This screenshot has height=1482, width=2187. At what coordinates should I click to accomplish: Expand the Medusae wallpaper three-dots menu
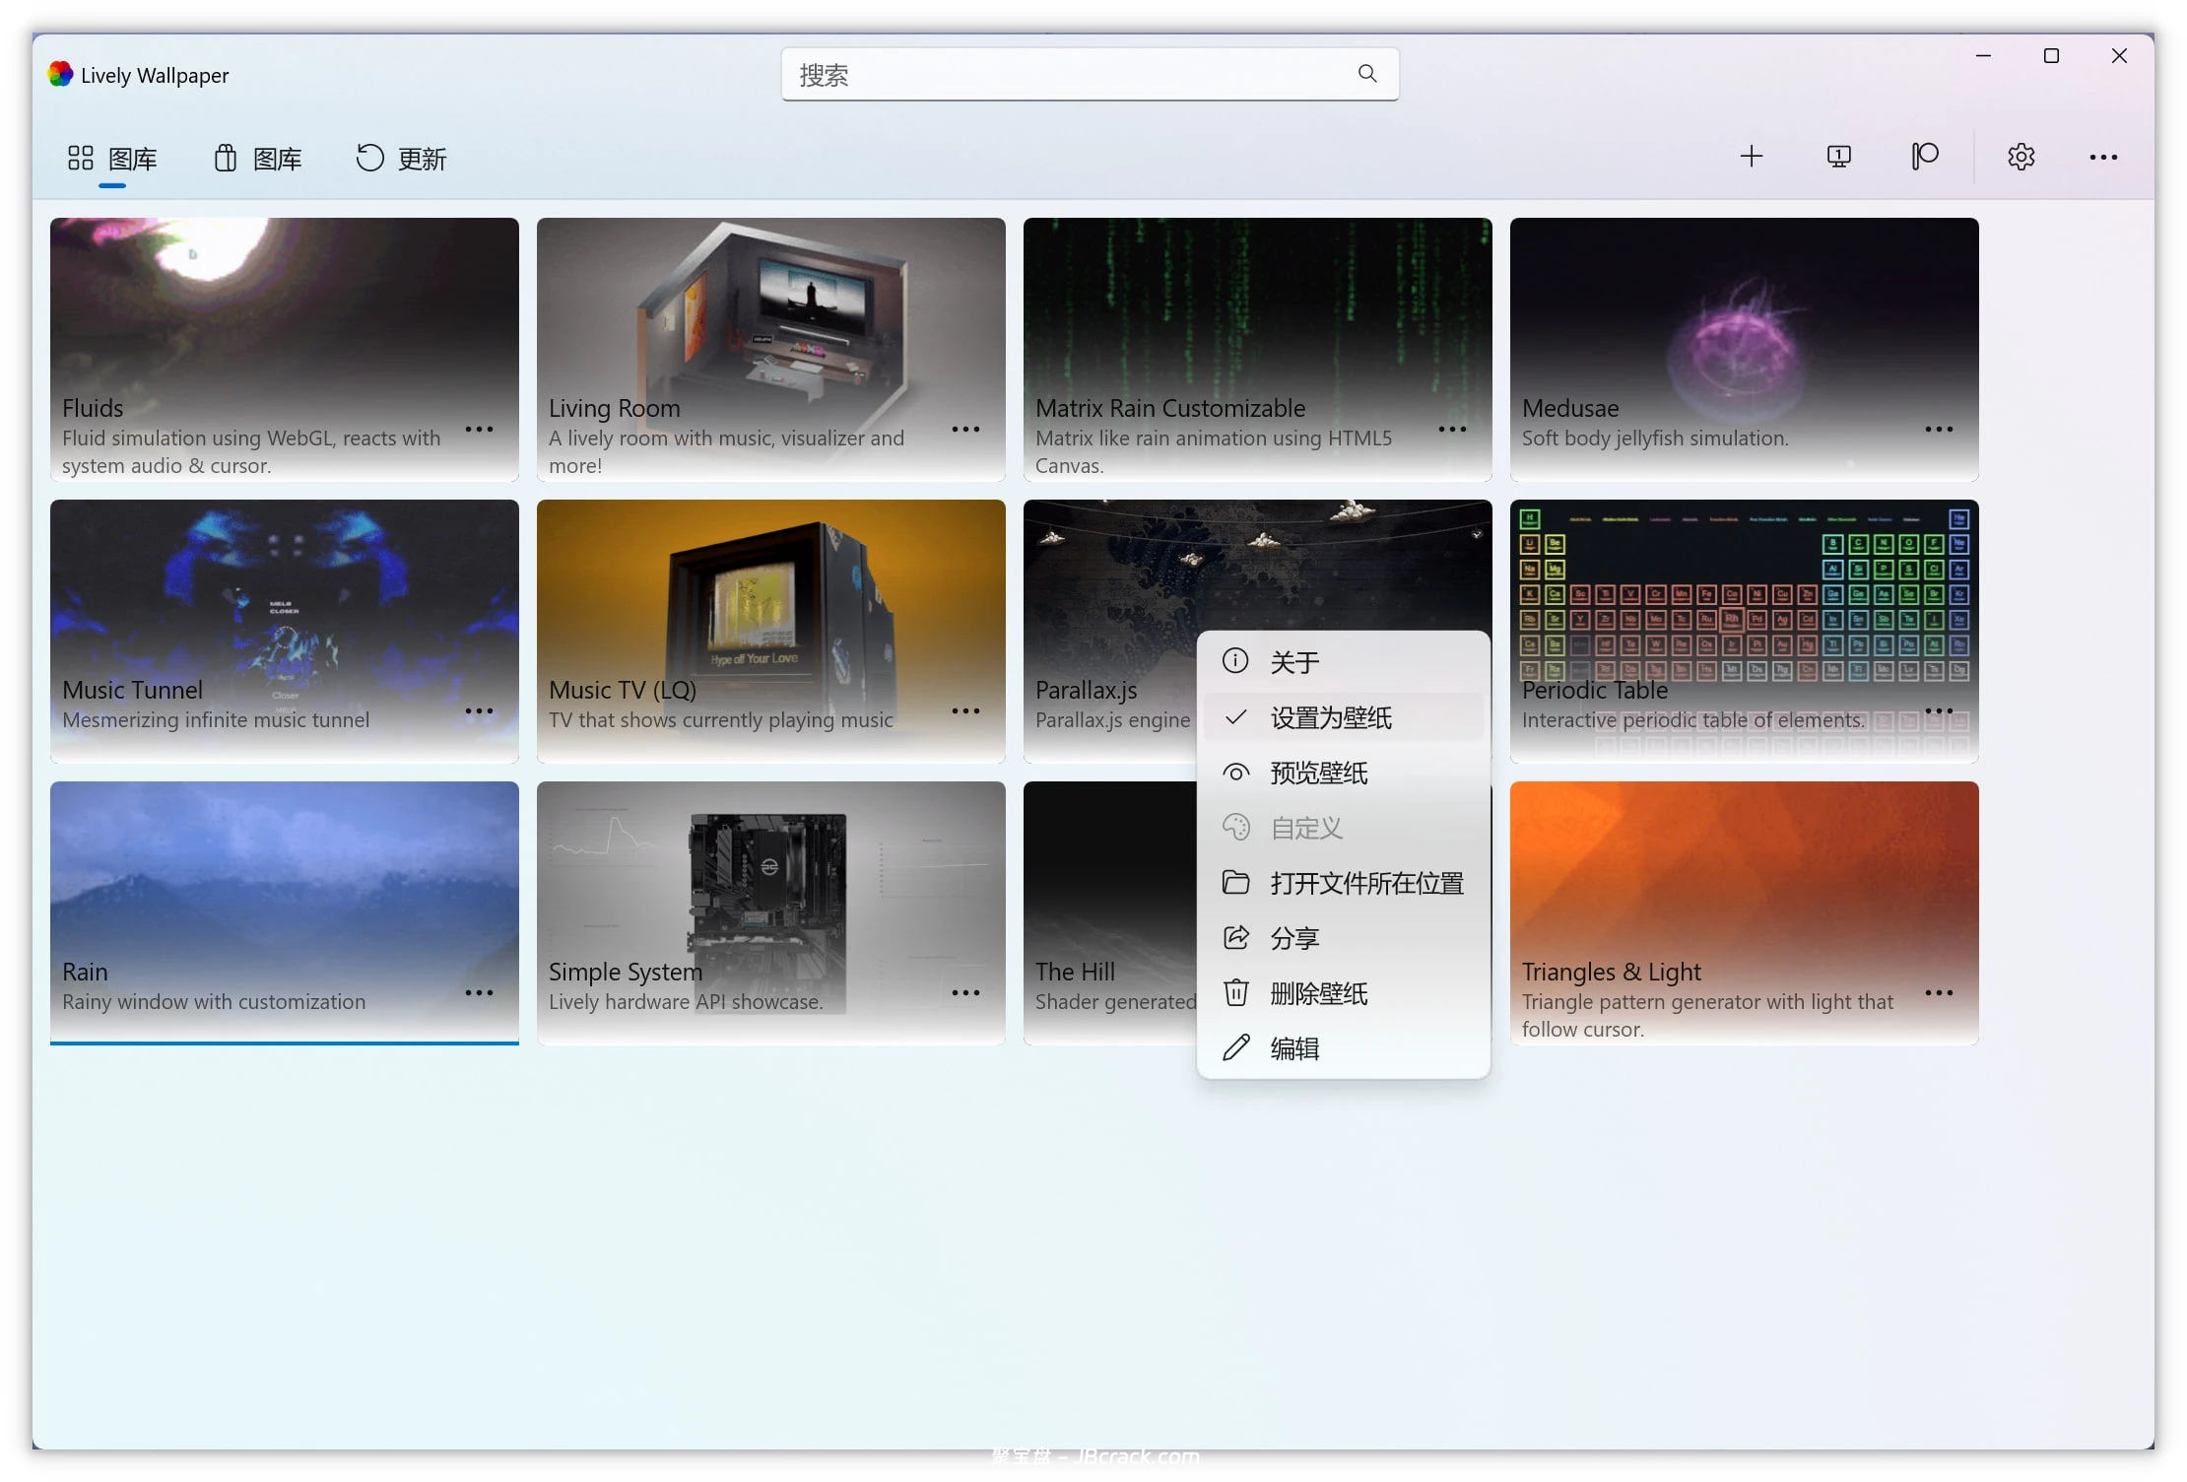pos(1938,430)
